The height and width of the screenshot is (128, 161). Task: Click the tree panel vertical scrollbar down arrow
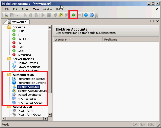50,115
